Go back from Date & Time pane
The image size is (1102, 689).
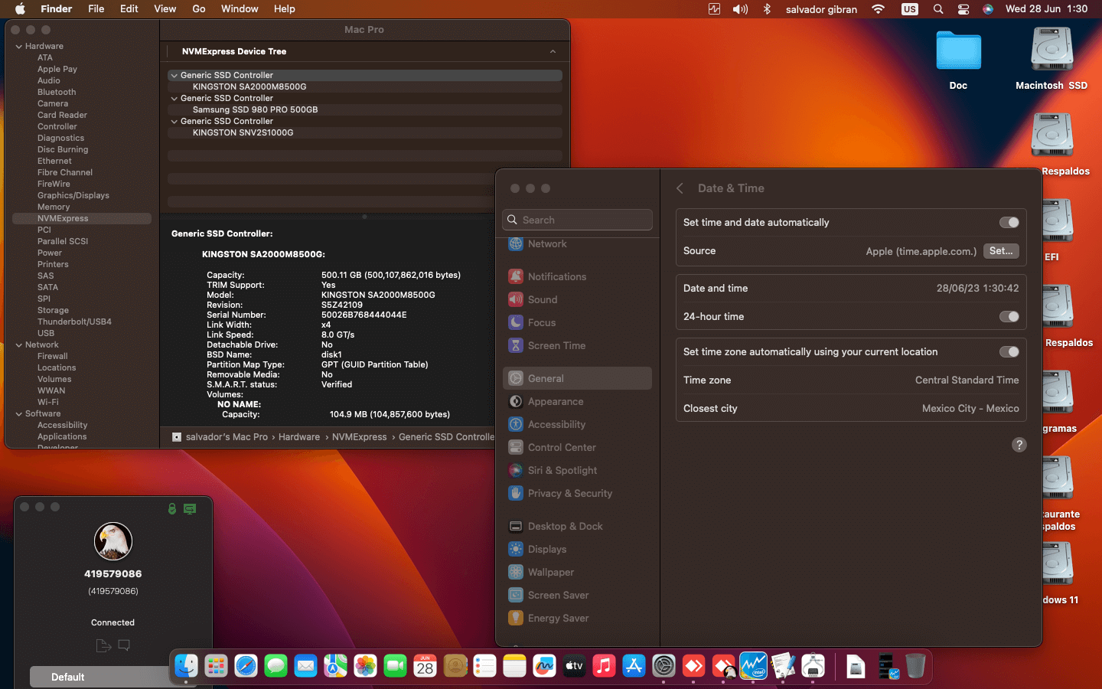pyautogui.click(x=680, y=188)
